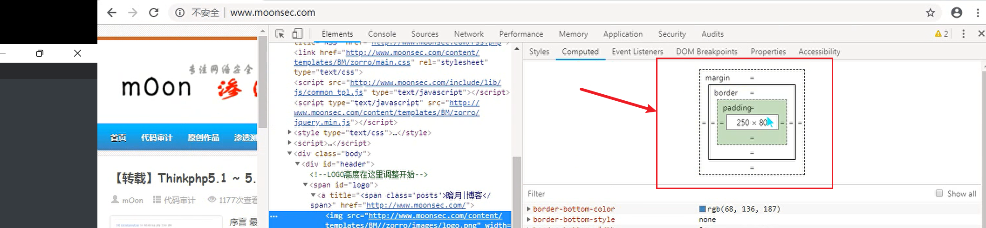Switch to the Network panel

tap(469, 34)
